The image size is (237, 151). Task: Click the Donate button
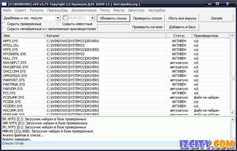coord(217,18)
